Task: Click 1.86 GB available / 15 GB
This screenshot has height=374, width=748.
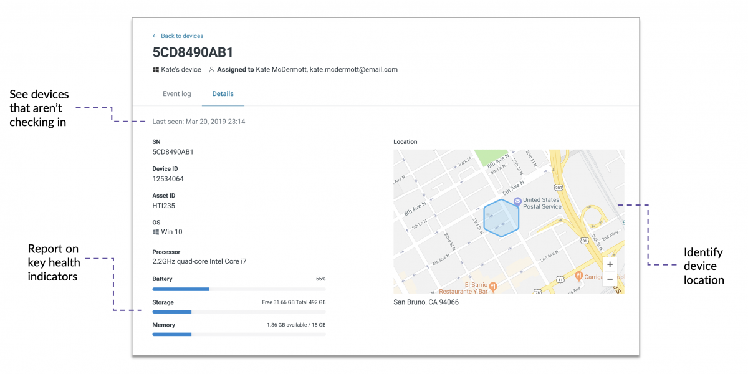Action: [x=296, y=325]
